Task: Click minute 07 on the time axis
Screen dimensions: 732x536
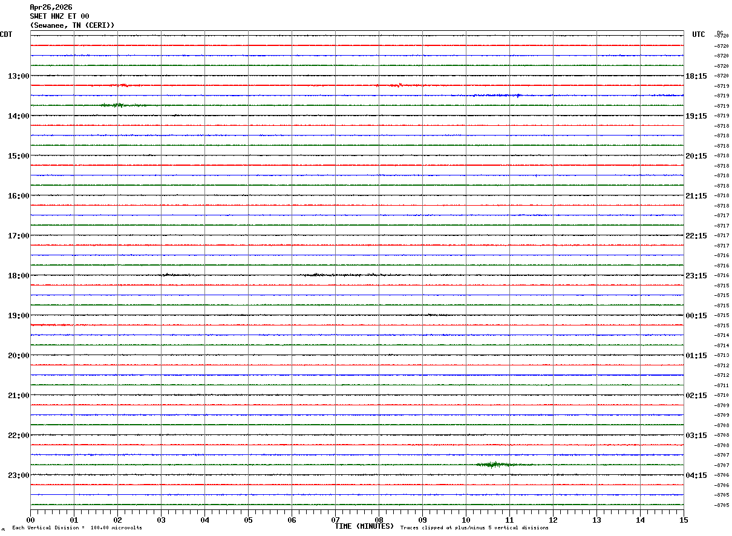Action: (x=336, y=520)
